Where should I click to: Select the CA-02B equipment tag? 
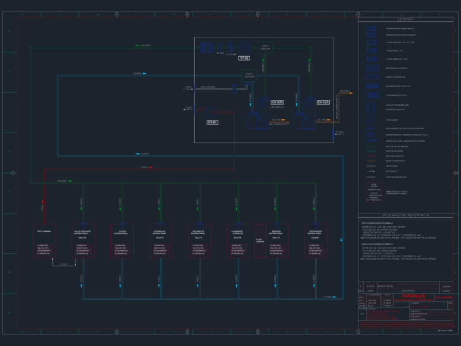[277, 103]
